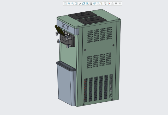Select the yellow-black dispensing handles

60,30
